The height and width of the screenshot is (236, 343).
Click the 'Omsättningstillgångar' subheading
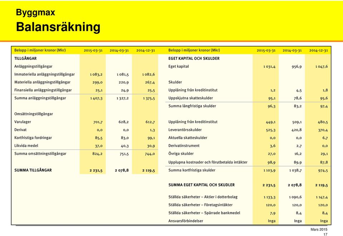[34, 114]
